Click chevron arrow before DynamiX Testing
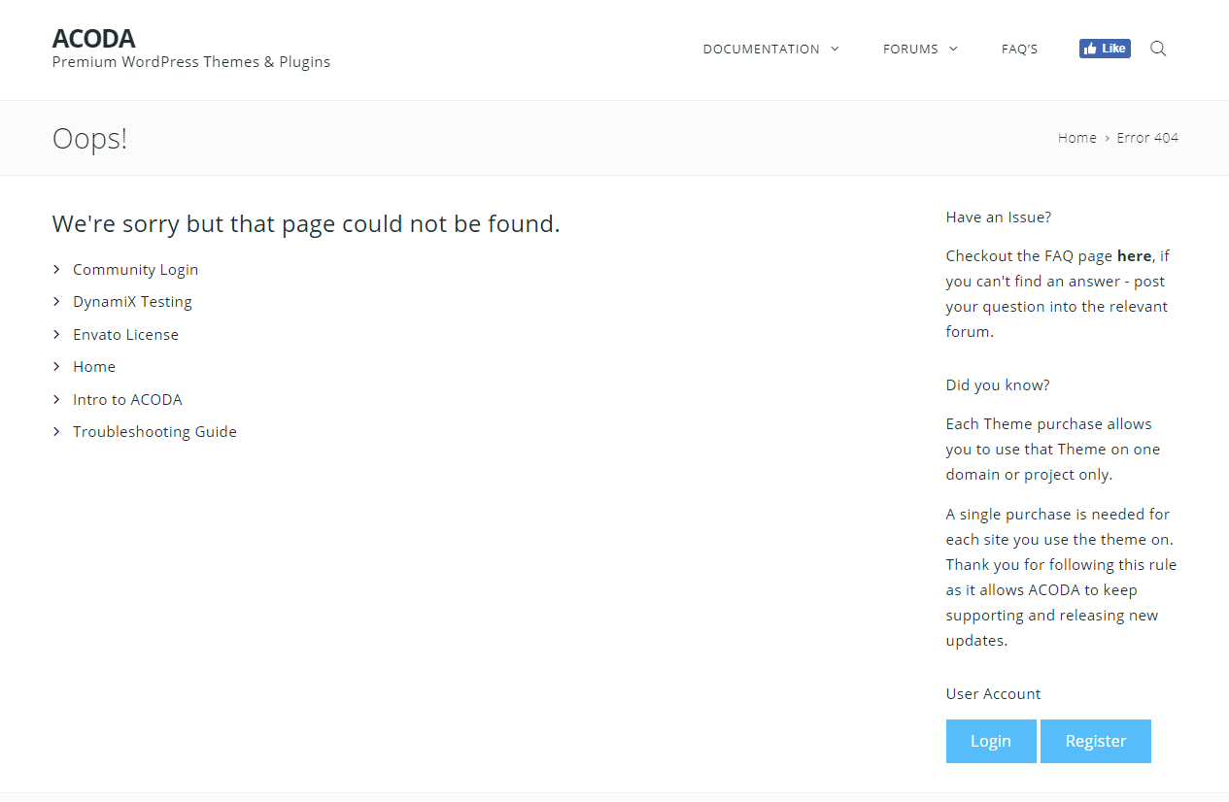This screenshot has width=1229, height=802. (x=57, y=302)
